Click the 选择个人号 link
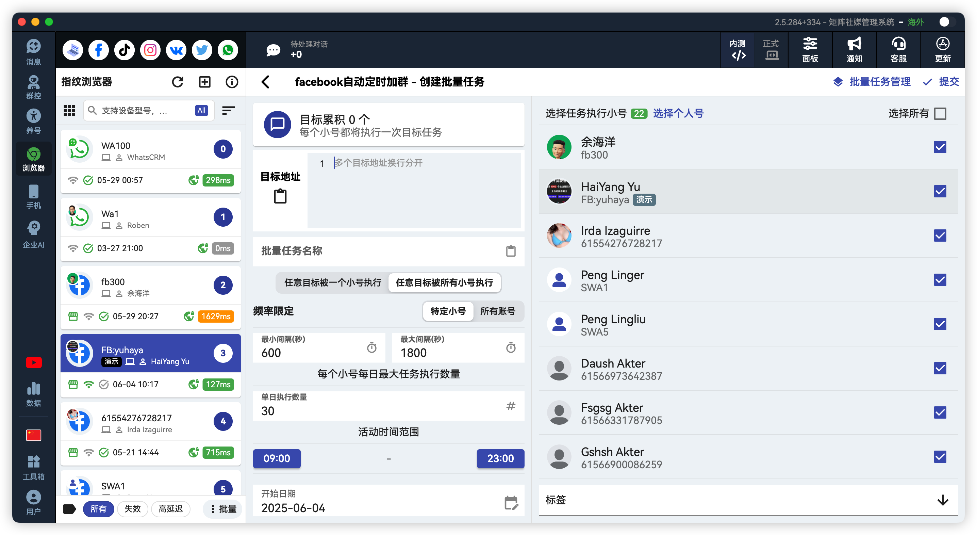The width and height of the screenshot is (977, 535). click(678, 113)
